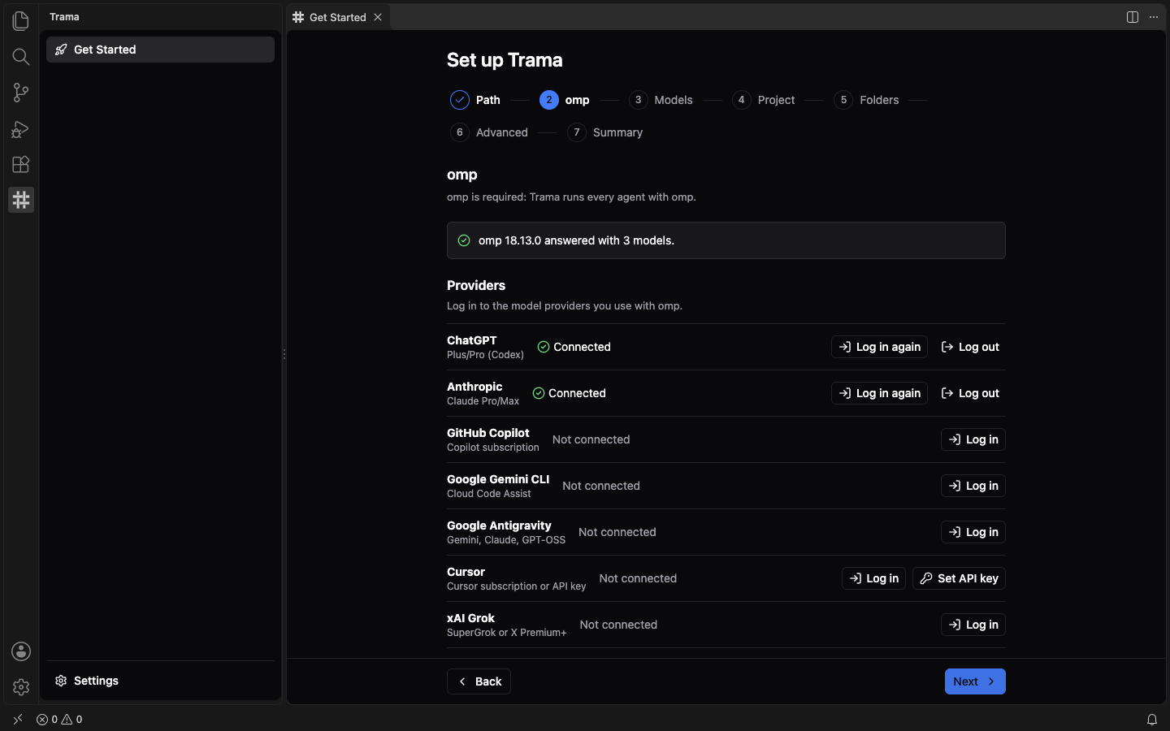1170x731 pixels.
Task: Log in to GitHub Copilot
Action: click(973, 439)
